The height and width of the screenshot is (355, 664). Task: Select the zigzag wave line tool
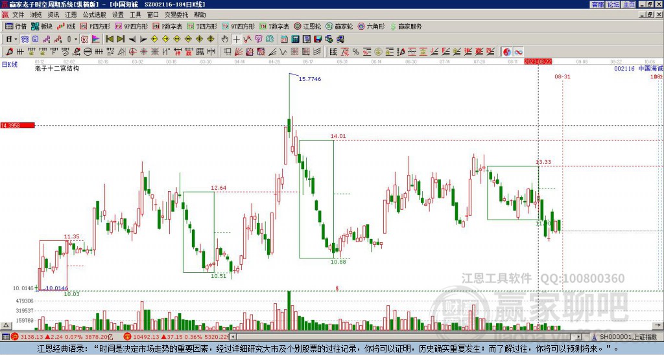(x=283, y=52)
